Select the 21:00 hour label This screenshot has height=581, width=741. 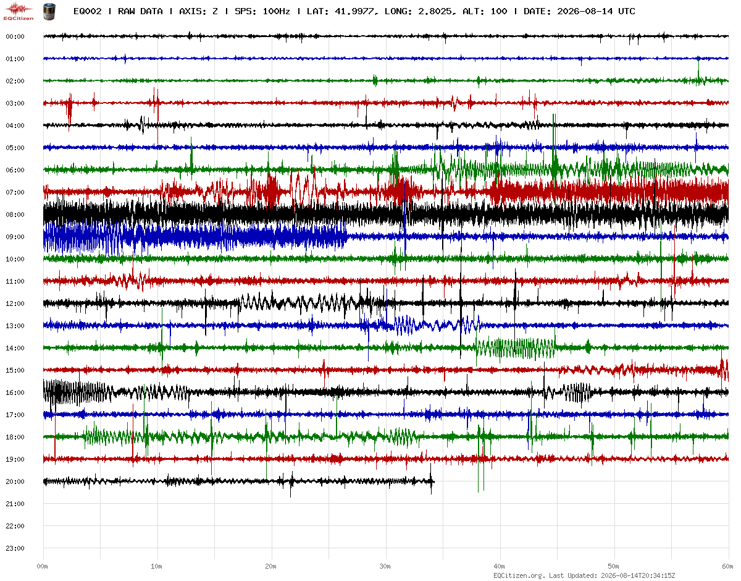pos(15,504)
